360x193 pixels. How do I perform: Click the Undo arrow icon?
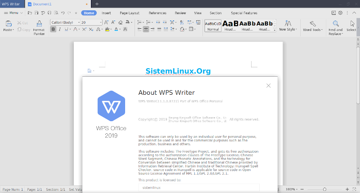63,13
